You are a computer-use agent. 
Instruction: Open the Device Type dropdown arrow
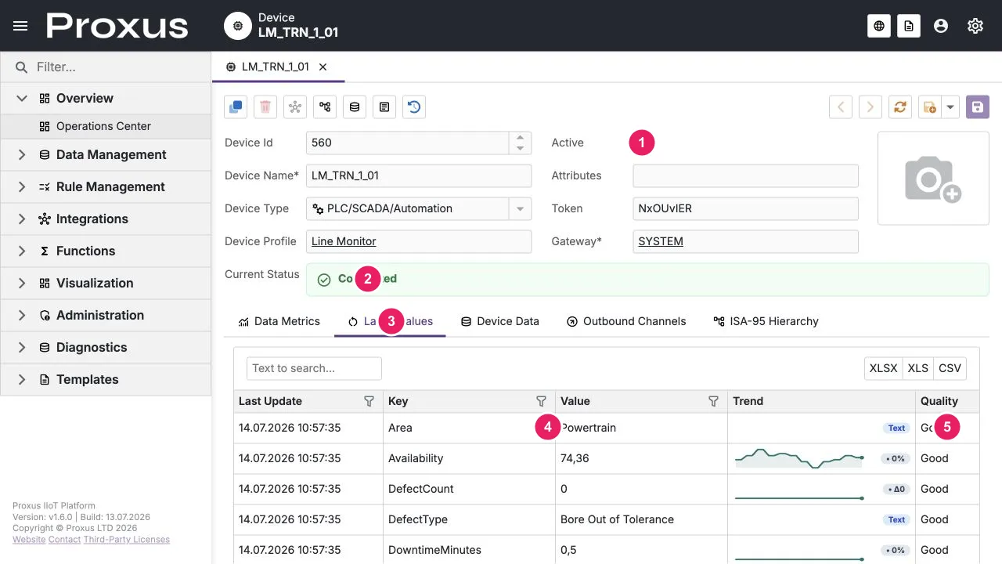tap(521, 208)
